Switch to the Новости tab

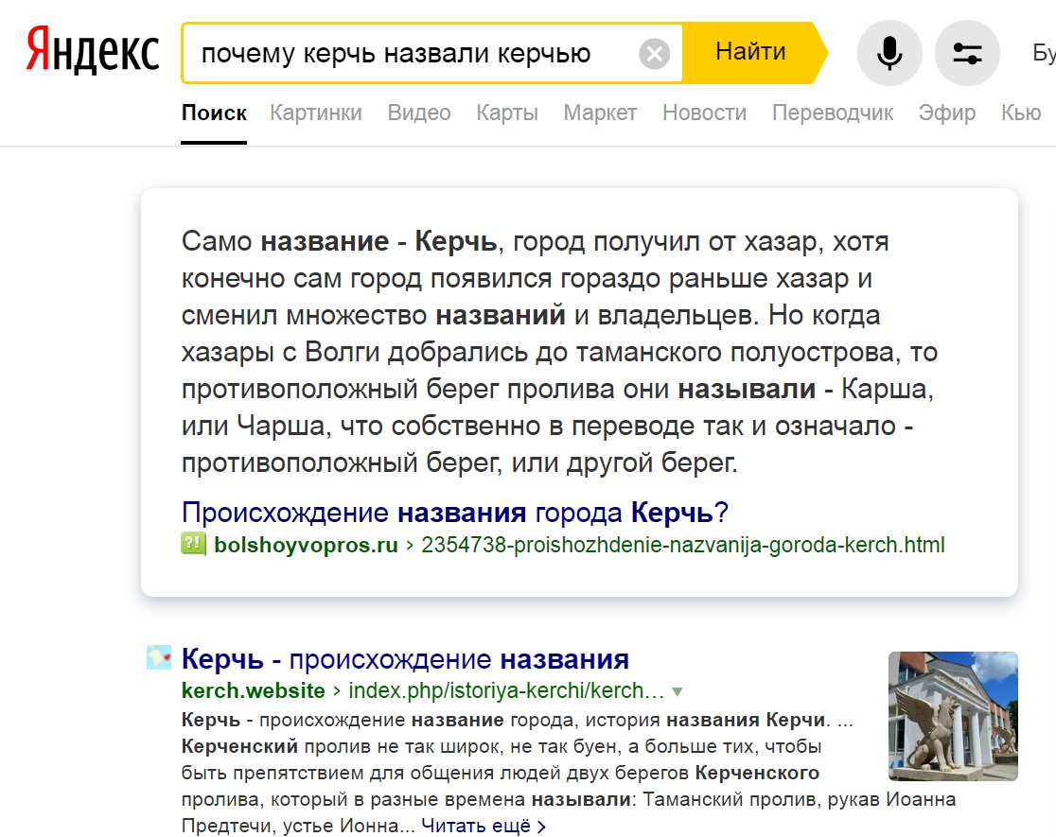tap(704, 113)
